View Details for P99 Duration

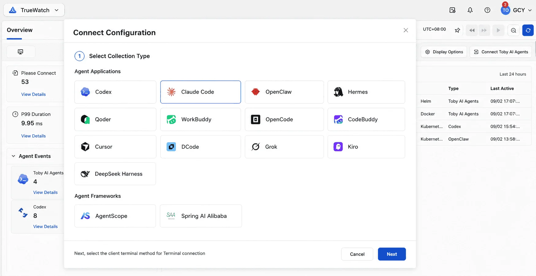[33, 136]
